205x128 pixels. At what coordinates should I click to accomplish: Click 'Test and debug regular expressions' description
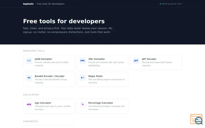coord(107,81)
